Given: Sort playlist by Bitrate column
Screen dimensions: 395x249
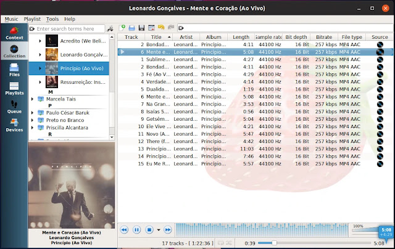Looking at the screenshot, I should (324, 37).
